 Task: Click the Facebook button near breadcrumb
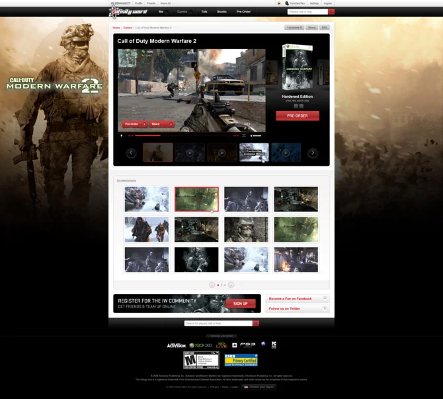(294, 27)
